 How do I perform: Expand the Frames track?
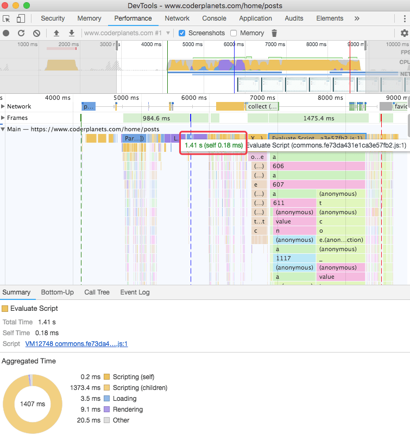tap(3, 118)
